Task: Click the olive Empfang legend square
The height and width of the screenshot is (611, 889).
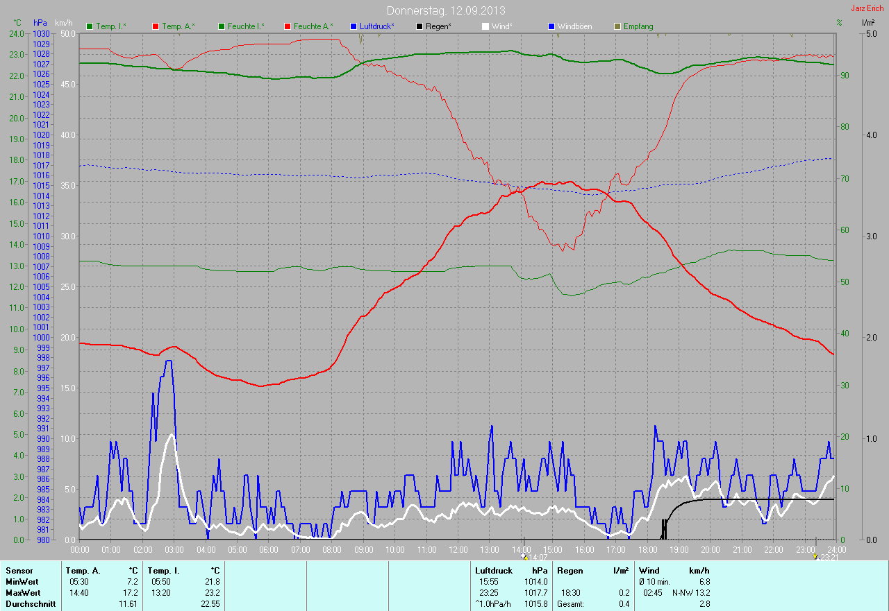Action: (617, 26)
